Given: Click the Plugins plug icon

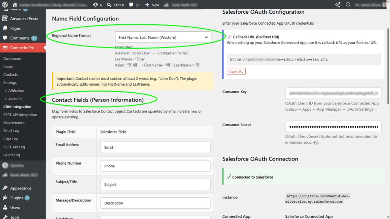Looking at the screenshot, I should point(5,198).
